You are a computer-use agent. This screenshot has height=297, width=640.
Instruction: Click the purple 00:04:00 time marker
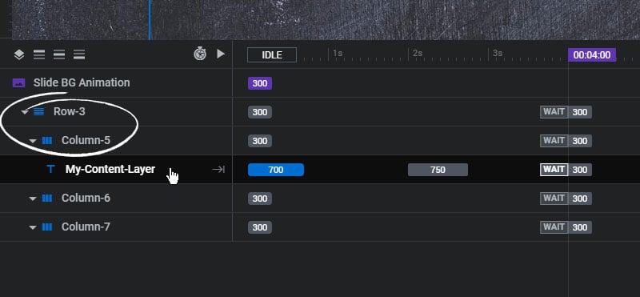(592, 54)
